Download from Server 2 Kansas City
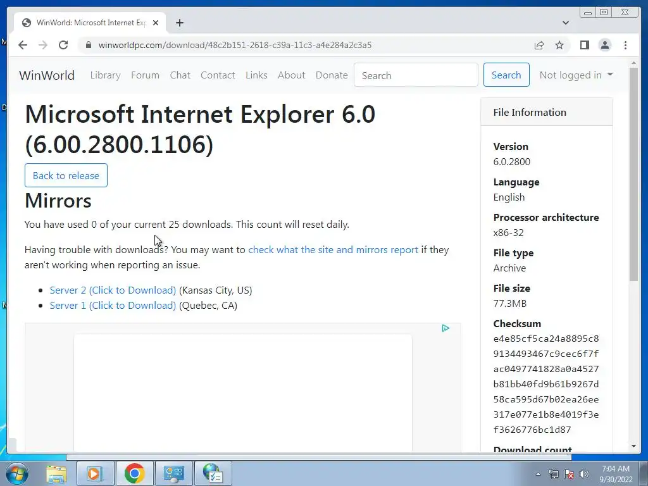The image size is (648, 486). pyautogui.click(x=113, y=290)
